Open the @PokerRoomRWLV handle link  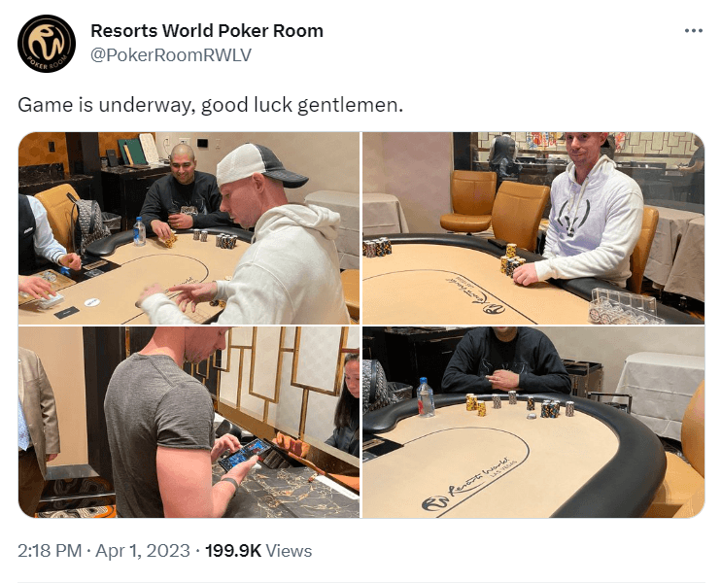171,55
